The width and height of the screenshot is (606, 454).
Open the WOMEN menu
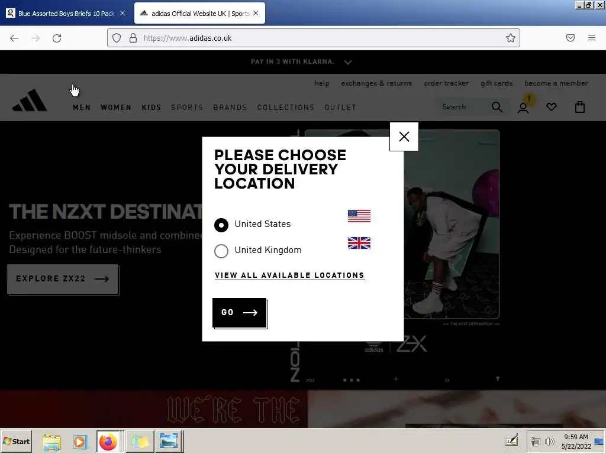click(116, 108)
